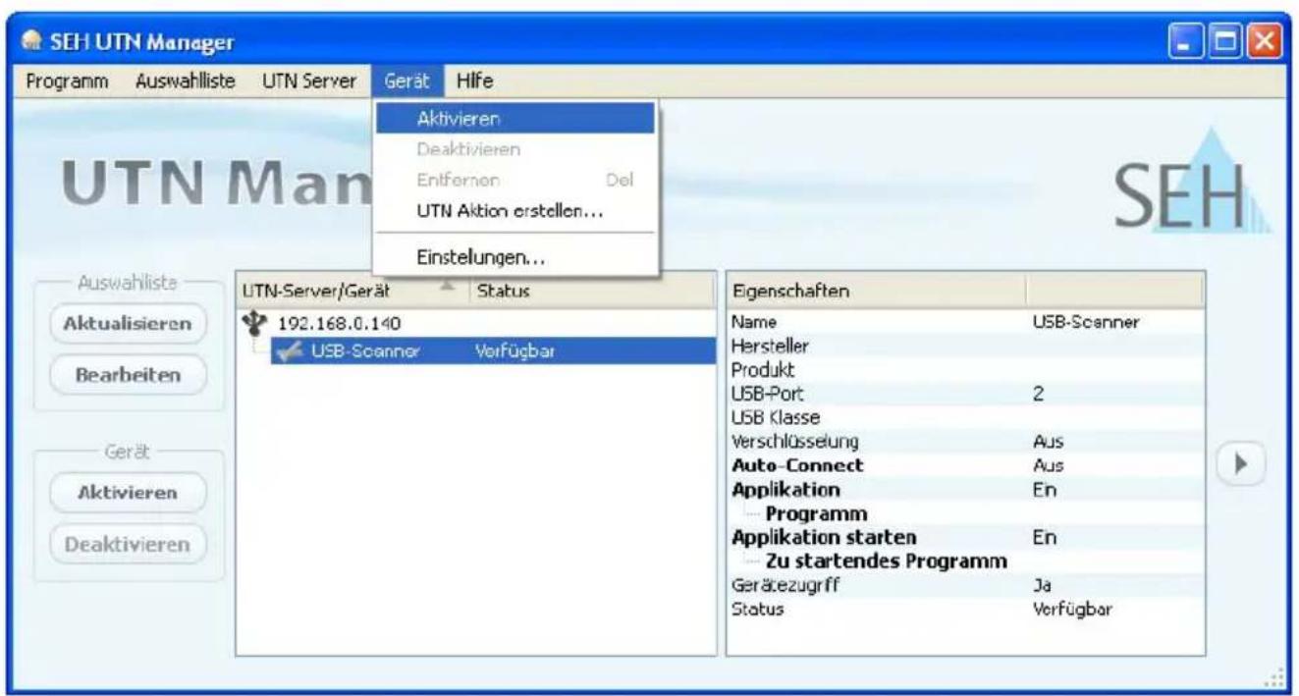Viewport: 1299px width, 696px height.
Task: Click the Status column header
Action: (591, 292)
